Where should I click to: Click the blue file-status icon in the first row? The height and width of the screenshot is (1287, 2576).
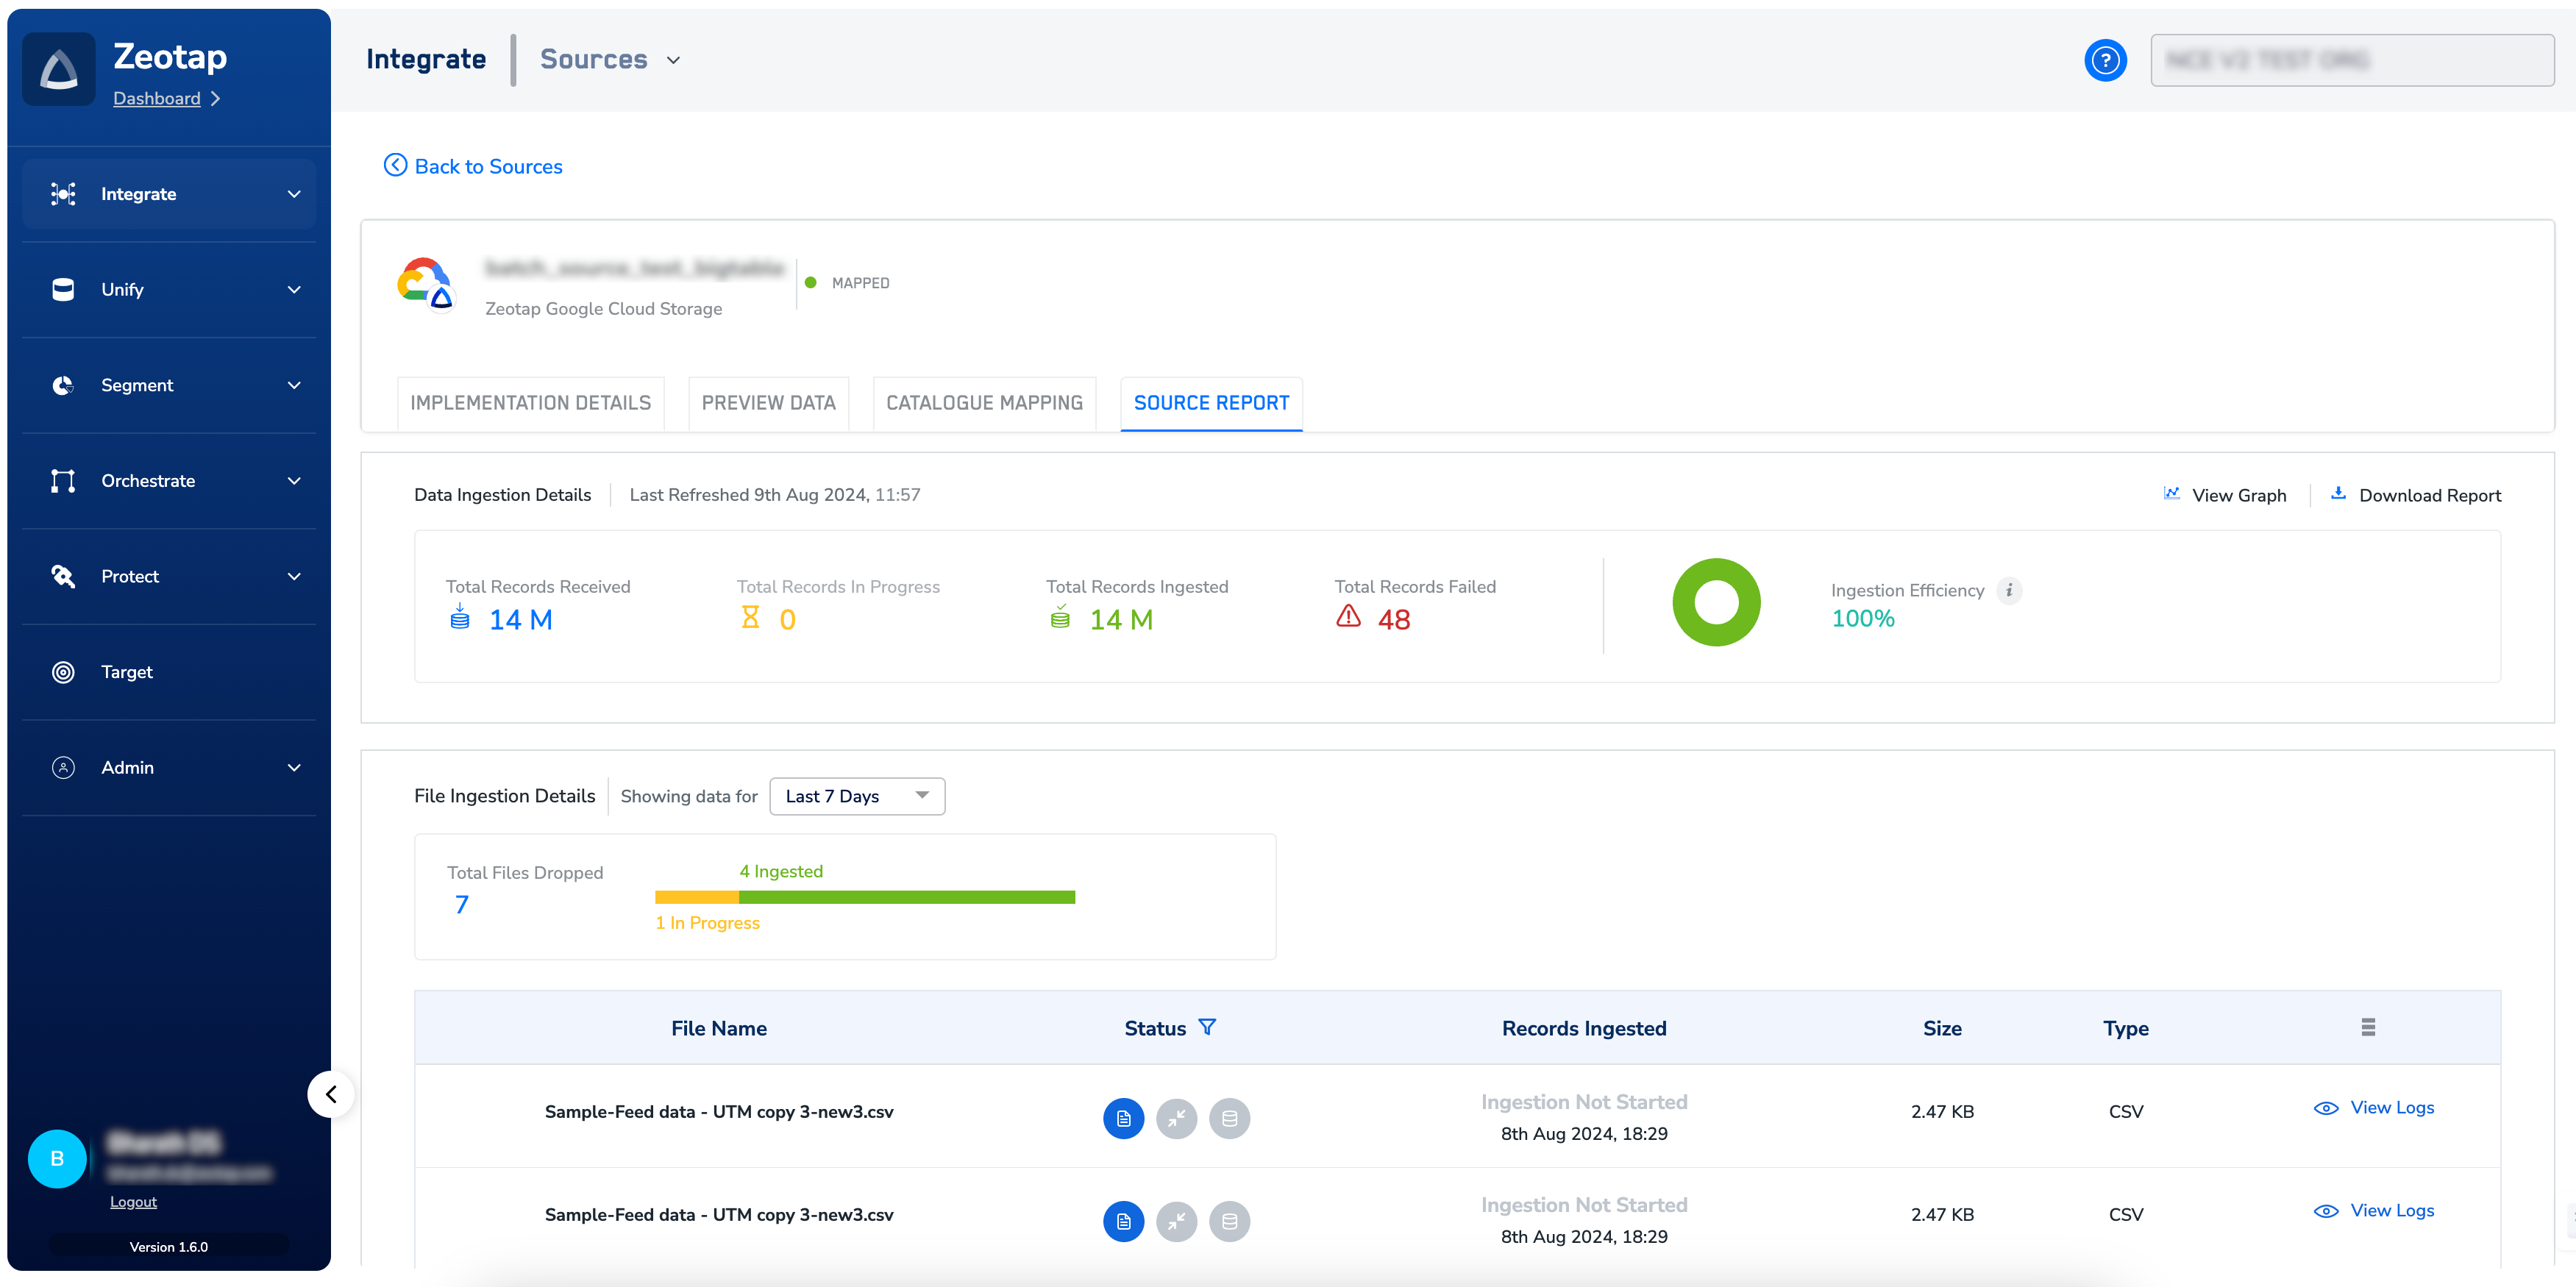(x=1123, y=1118)
